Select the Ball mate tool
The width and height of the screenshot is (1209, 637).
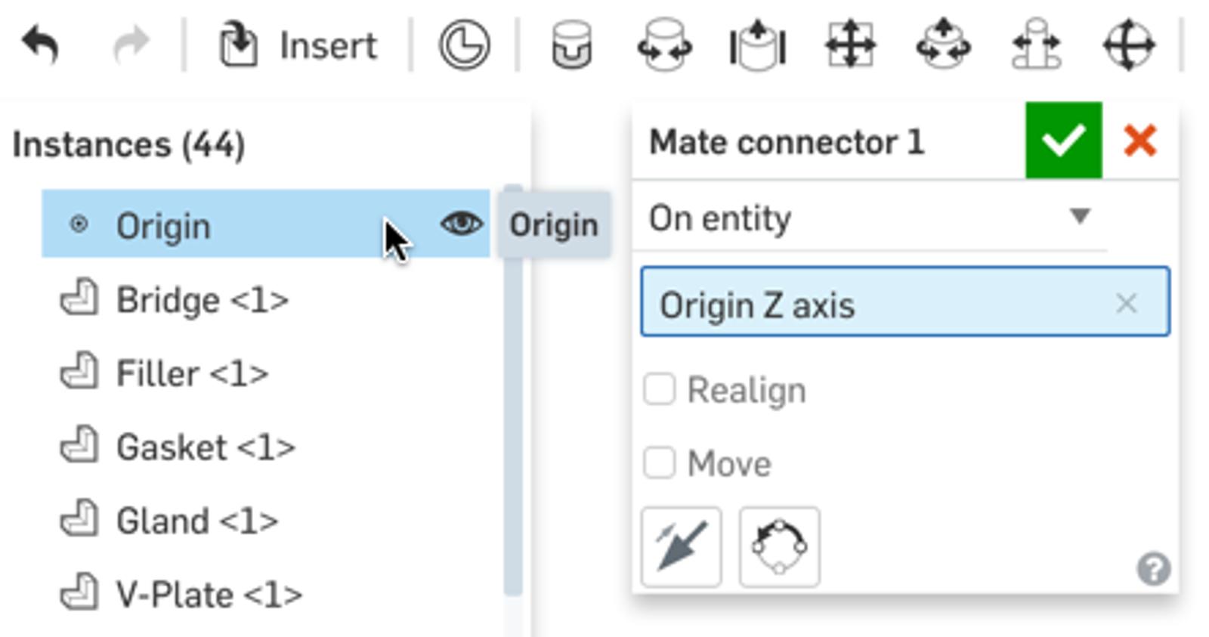tap(1129, 45)
